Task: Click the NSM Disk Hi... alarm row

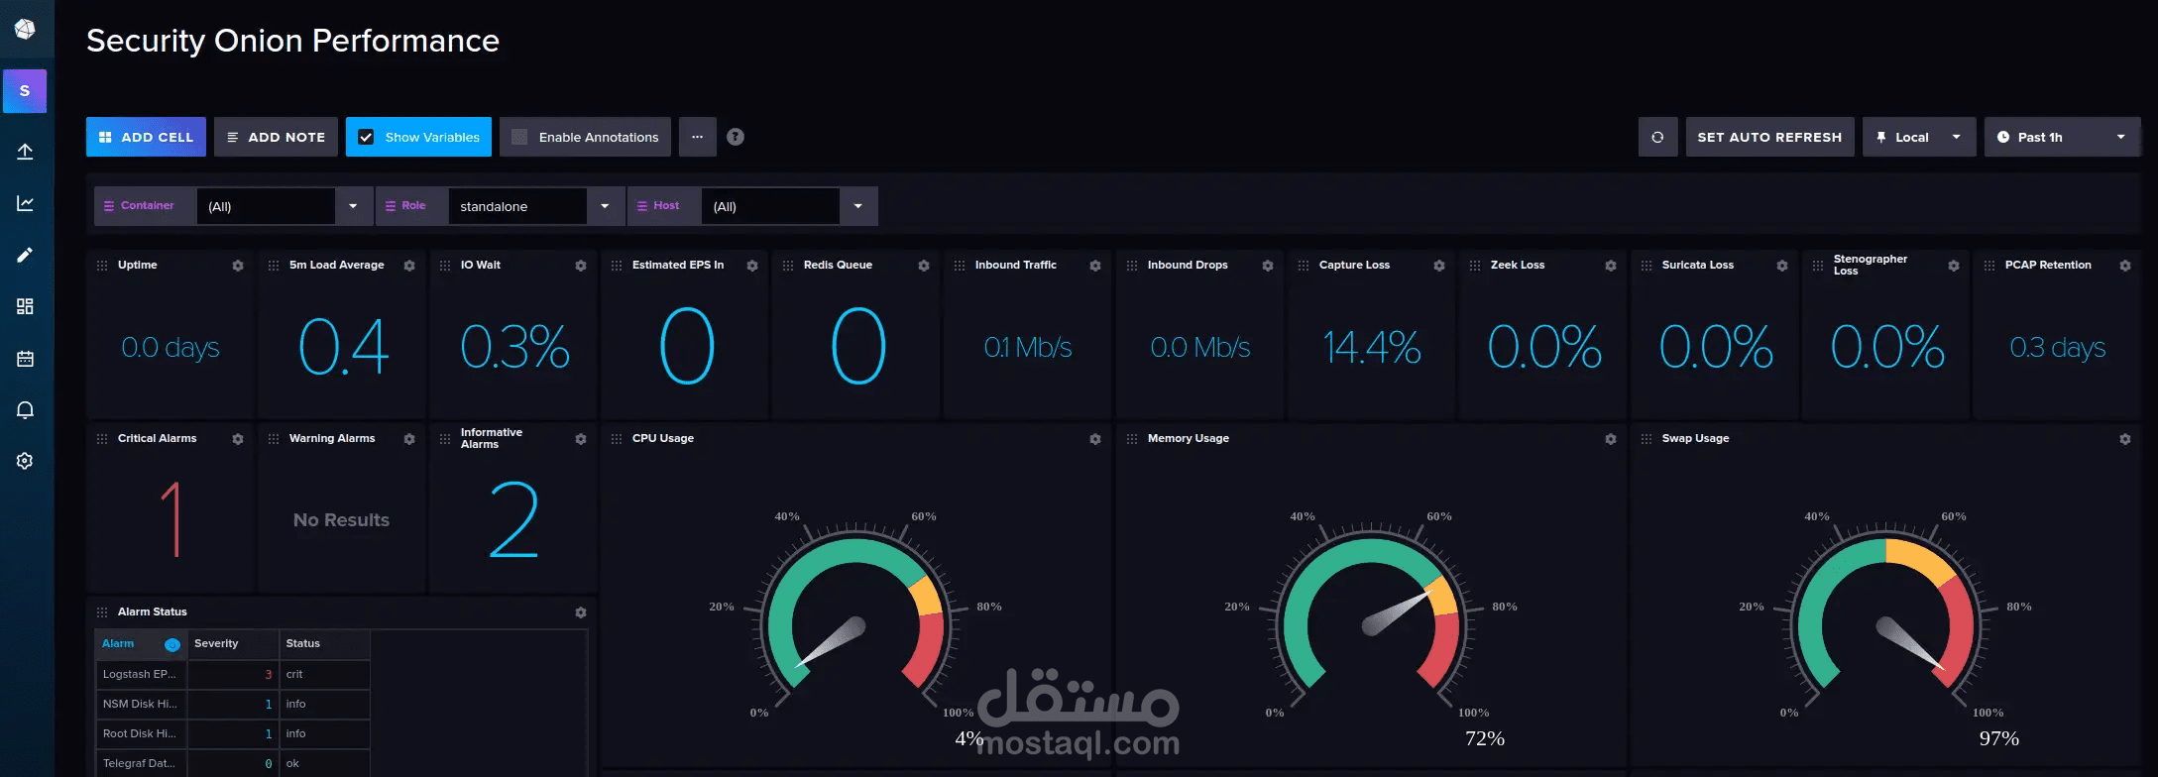Action: point(233,704)
